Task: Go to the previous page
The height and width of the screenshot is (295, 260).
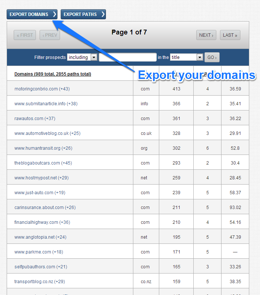Action: click(50, 35)
